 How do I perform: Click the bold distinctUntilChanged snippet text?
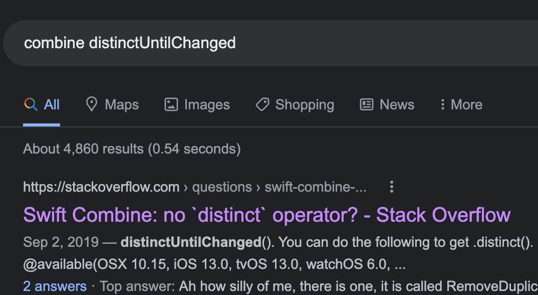point(191,242)
